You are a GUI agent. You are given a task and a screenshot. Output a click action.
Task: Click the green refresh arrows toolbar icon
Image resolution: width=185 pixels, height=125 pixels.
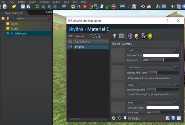[x=38, y=7]
